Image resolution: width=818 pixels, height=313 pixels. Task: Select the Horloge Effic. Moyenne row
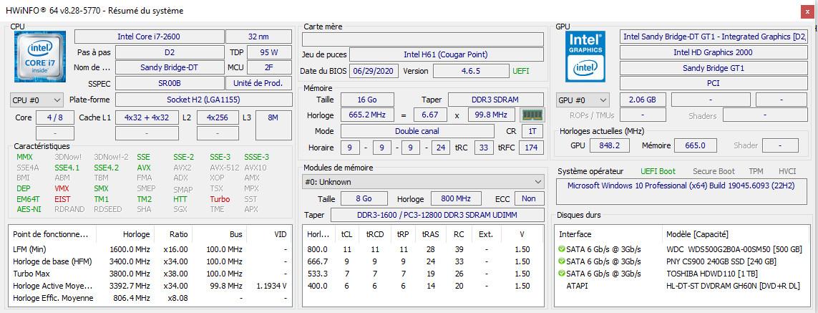point(150,298)
